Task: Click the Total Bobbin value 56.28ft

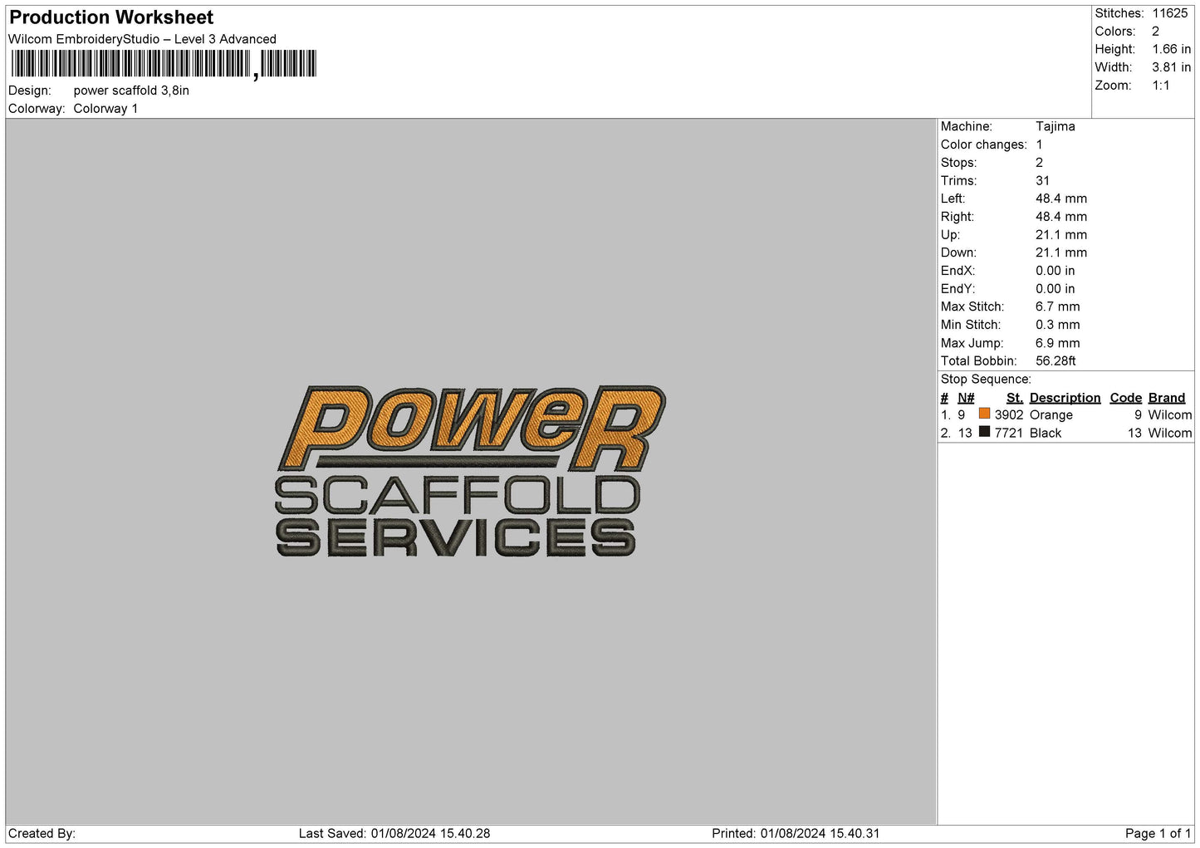Action: tap(1056, 361)
